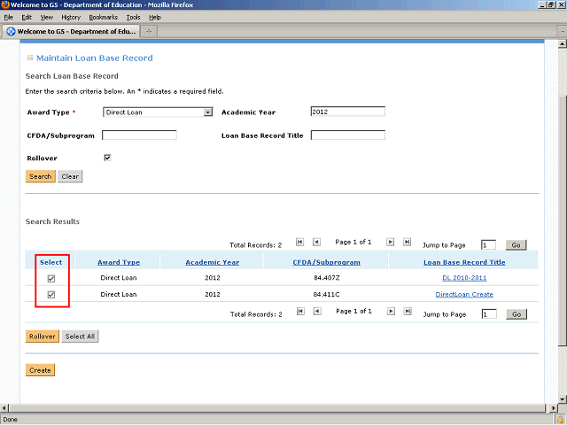Click the 84.411C CFDA cell
Image resolution: width=567 pixels, height=425 pixels.
(x=327, y=295)
